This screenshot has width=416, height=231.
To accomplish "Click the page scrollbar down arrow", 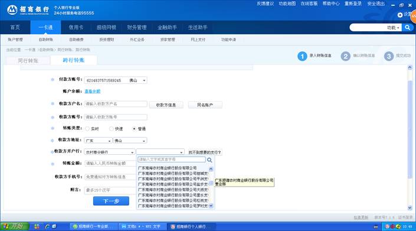I will point(410,207).
